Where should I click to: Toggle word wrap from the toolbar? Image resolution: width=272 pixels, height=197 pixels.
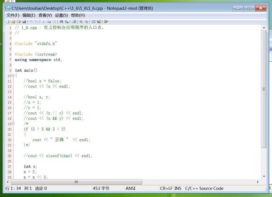74,21
